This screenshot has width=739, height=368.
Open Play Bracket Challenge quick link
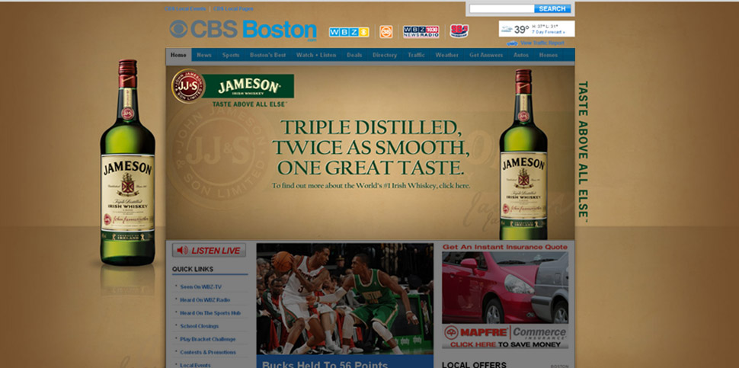(208, 339)
